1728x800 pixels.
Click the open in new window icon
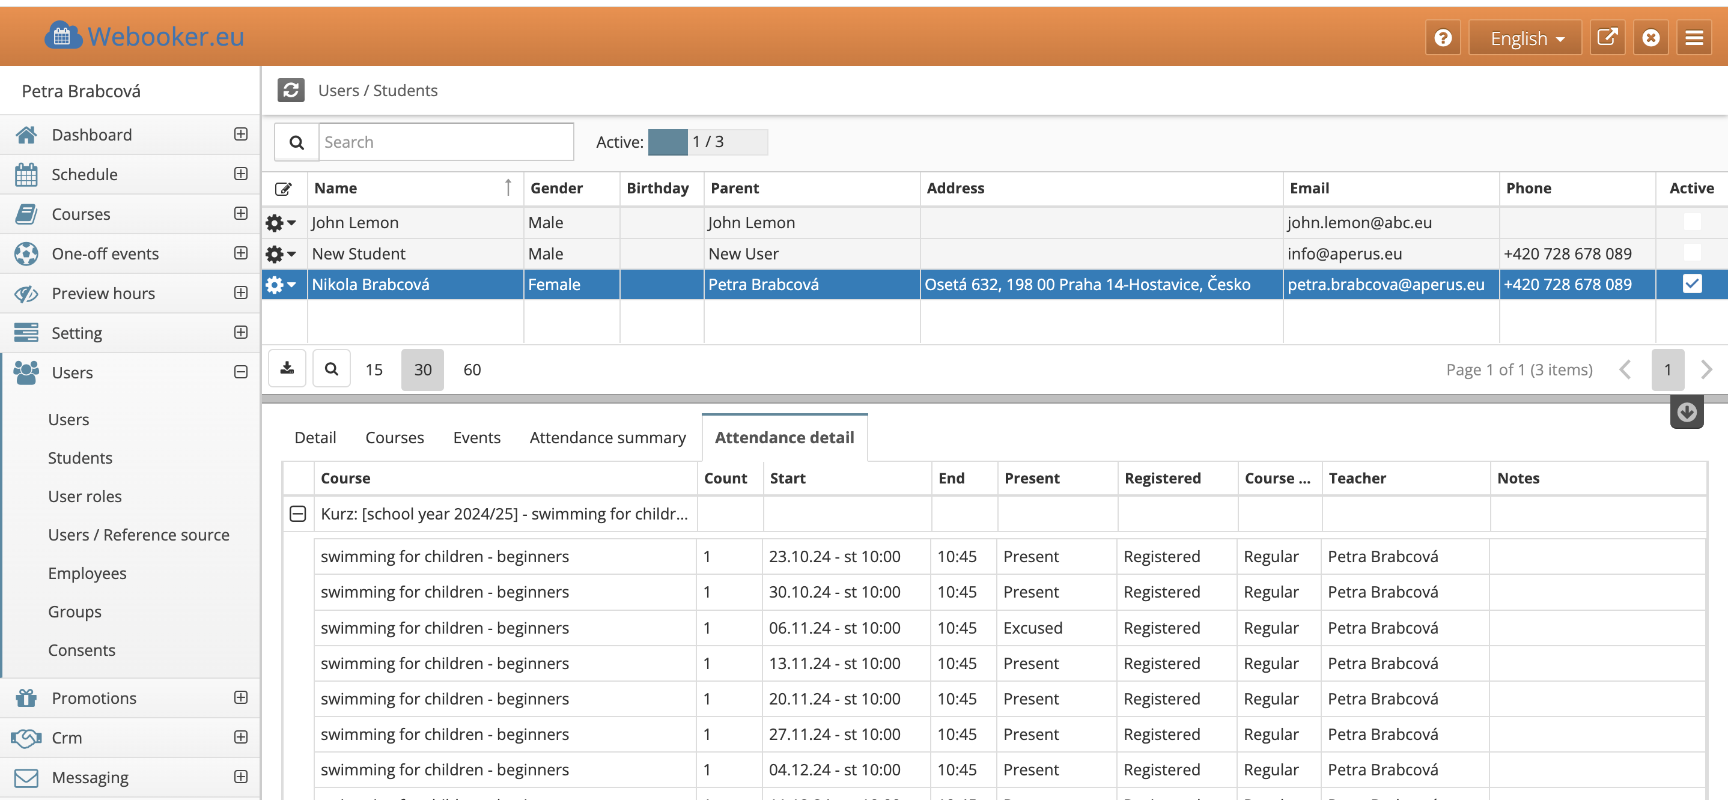tap(1607, 38)
